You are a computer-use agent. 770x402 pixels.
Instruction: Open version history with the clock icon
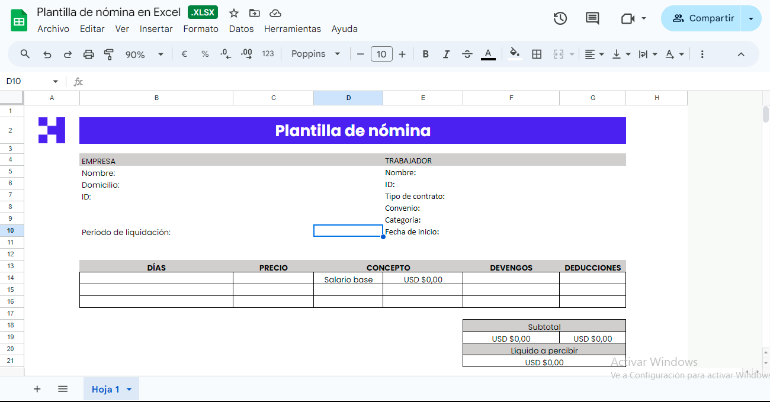pos(559,18)
